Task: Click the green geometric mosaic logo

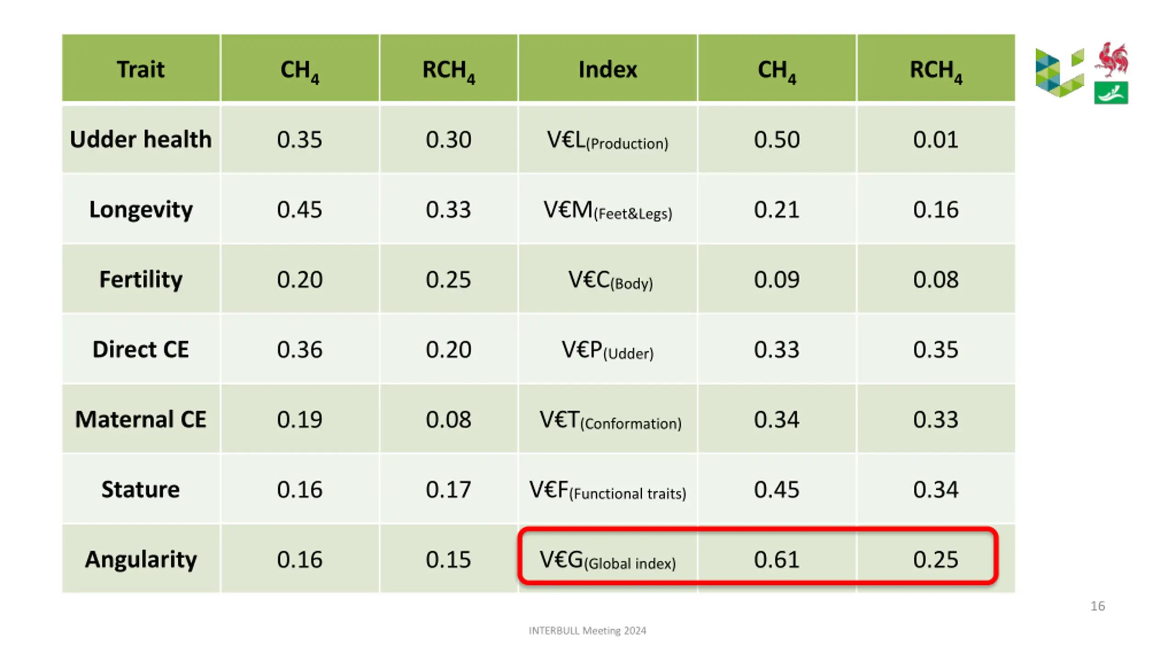Action: click(x=1059, y=73)
